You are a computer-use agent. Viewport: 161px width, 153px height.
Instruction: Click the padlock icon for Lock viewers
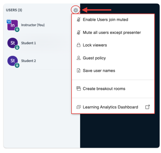[79, 45]
